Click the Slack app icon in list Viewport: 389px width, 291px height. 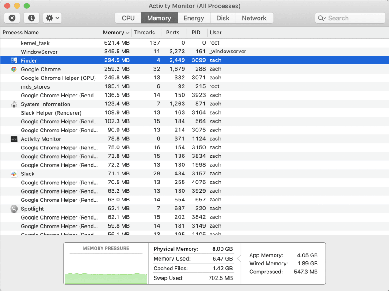point(14,174)
